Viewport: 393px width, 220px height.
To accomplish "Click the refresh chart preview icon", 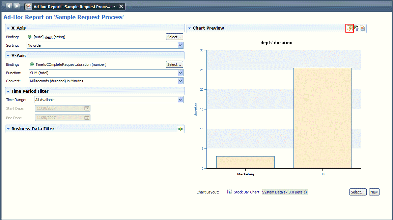I will pyautogui.click(x=349, y=29).
